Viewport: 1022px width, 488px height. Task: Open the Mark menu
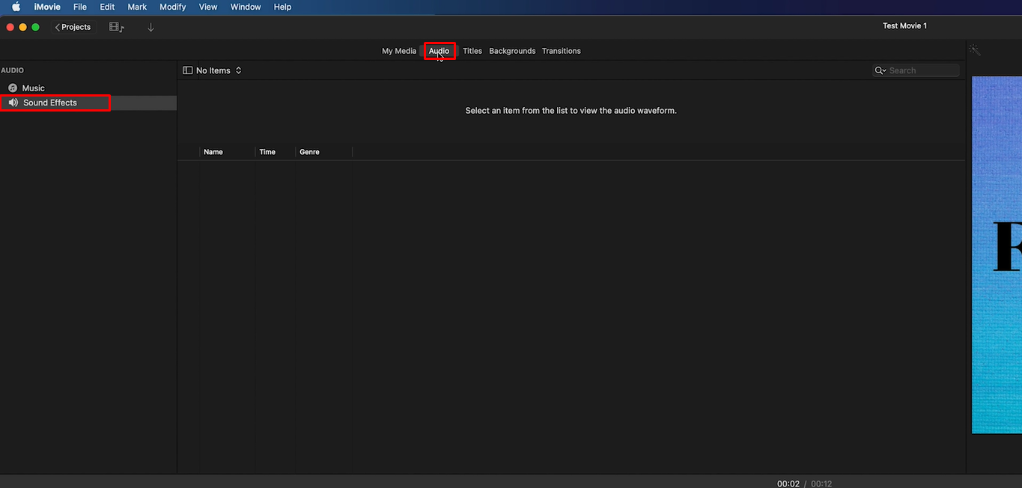tap(137, 7)
